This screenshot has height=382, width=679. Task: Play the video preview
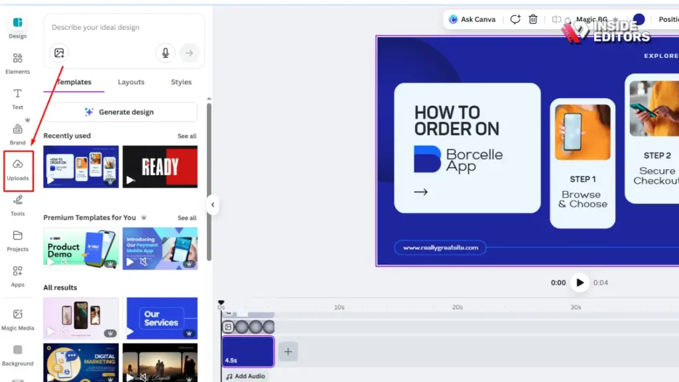point(580,283)
